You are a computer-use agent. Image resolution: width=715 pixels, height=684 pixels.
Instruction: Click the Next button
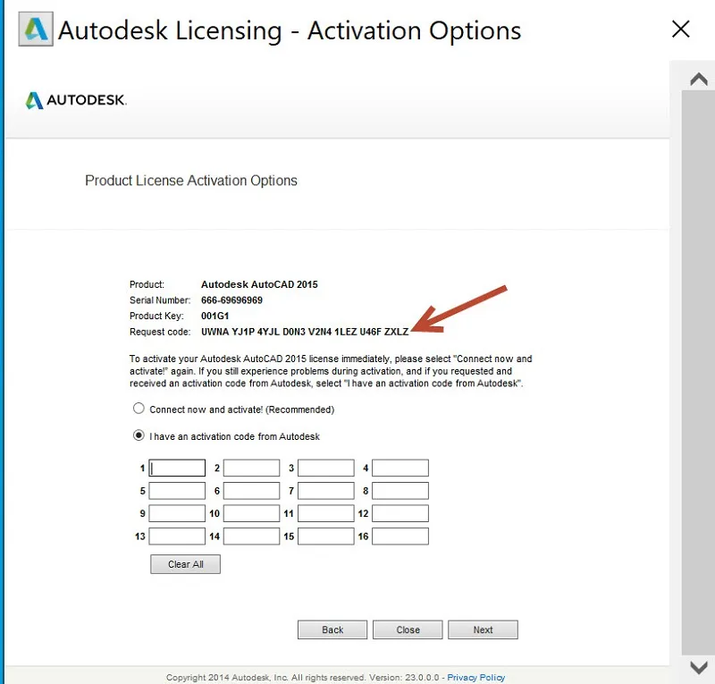pos(483,629)
